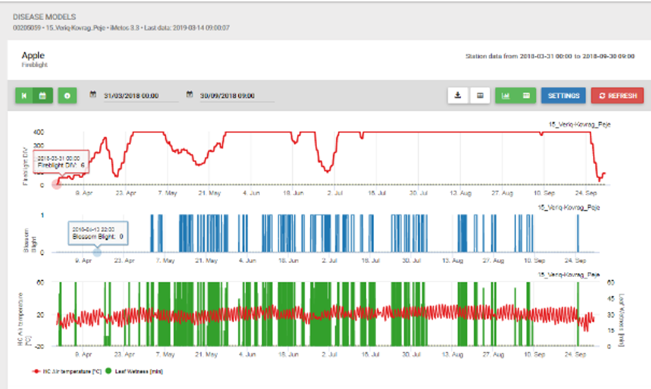Click the white table icon beside download

tap(480, 96)
